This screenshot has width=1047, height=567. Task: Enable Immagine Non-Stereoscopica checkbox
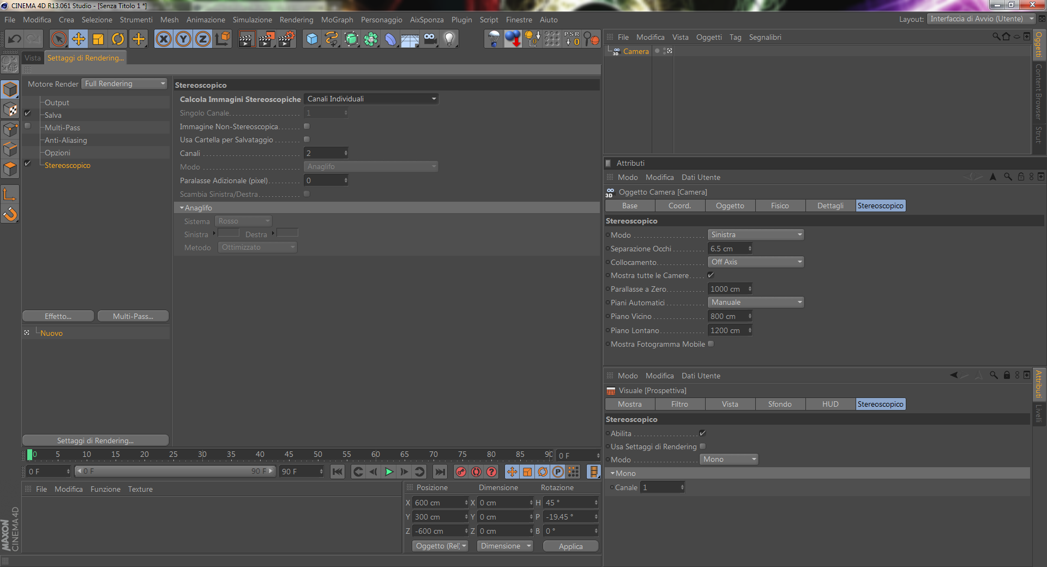point(306,126)
